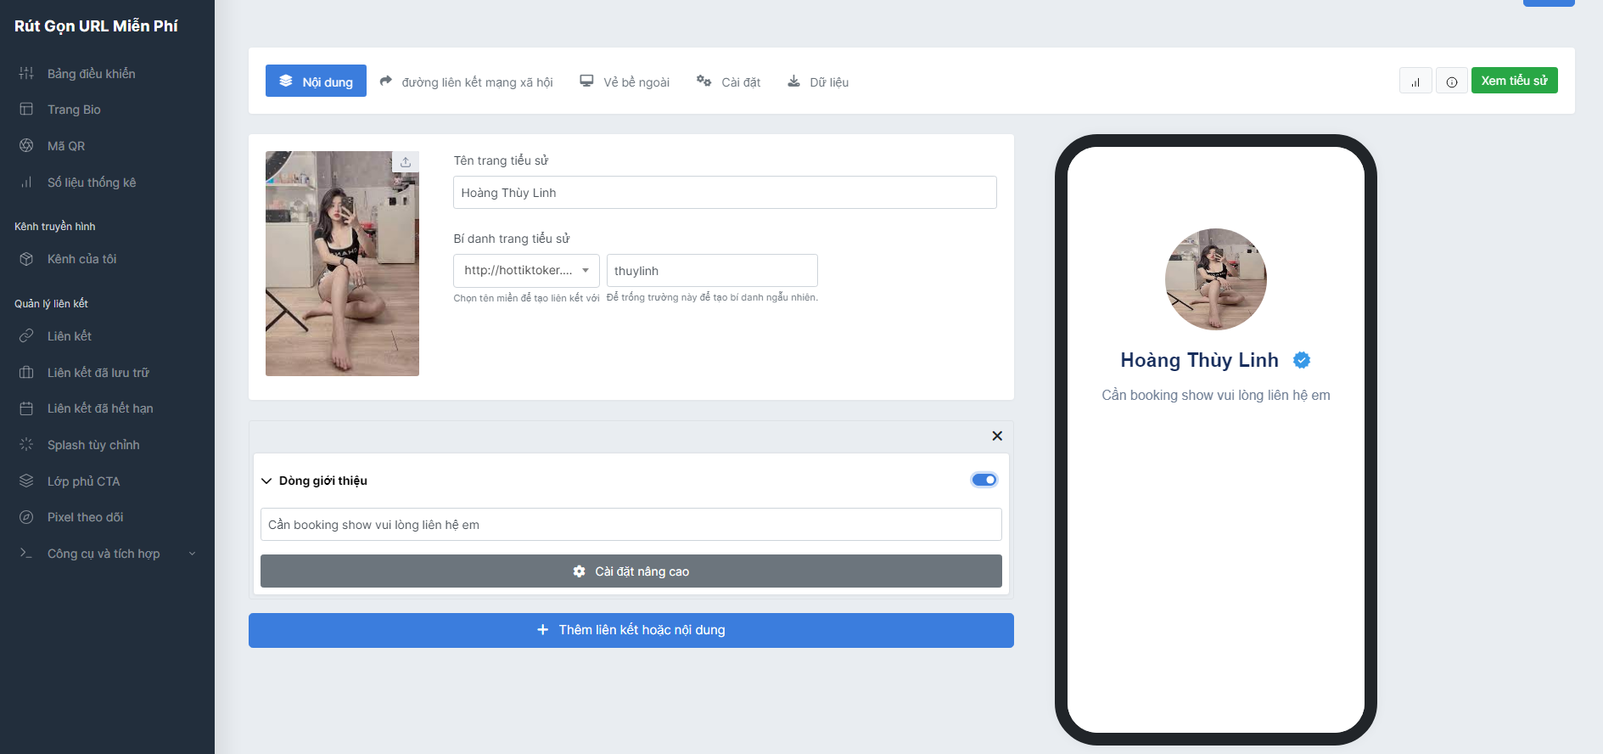Click Thêm liên kết hoặc nội dung button
Viewport: 1603px width, 754px height.
click(631, 630)
